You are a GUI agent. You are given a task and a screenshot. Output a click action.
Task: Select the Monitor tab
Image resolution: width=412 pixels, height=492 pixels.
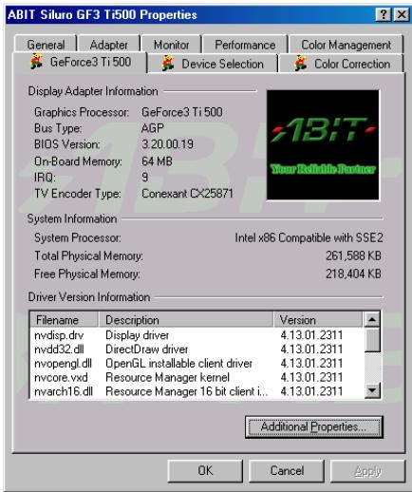tap(171, 45)
